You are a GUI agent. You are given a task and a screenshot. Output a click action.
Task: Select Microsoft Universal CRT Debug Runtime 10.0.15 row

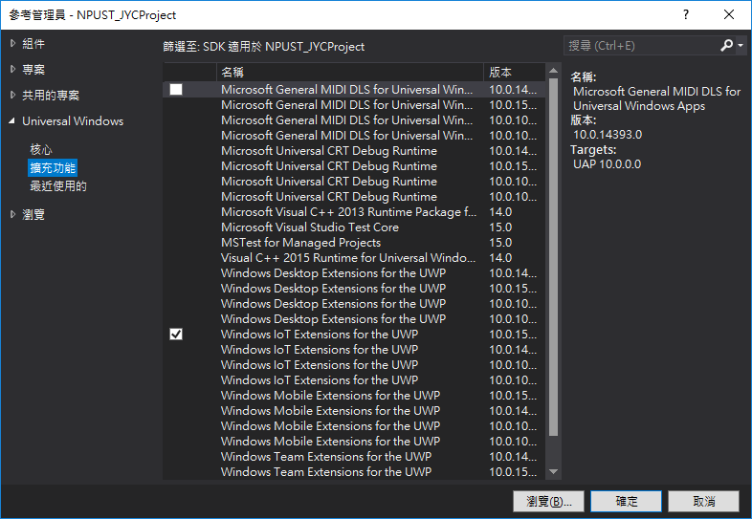[x=354, y=166]
